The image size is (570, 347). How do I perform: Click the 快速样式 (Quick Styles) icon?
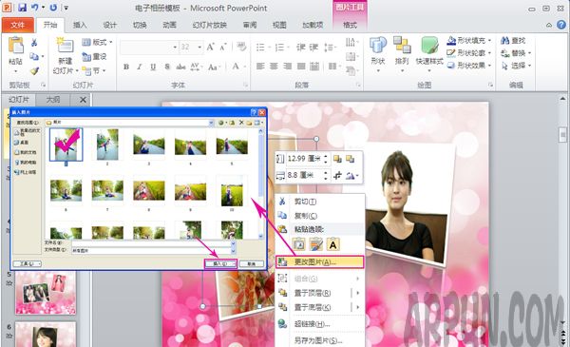coord(429,46)
